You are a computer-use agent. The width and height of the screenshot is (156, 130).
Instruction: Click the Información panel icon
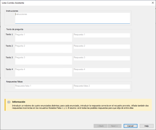pyautogui.click(x=9, y=102)
